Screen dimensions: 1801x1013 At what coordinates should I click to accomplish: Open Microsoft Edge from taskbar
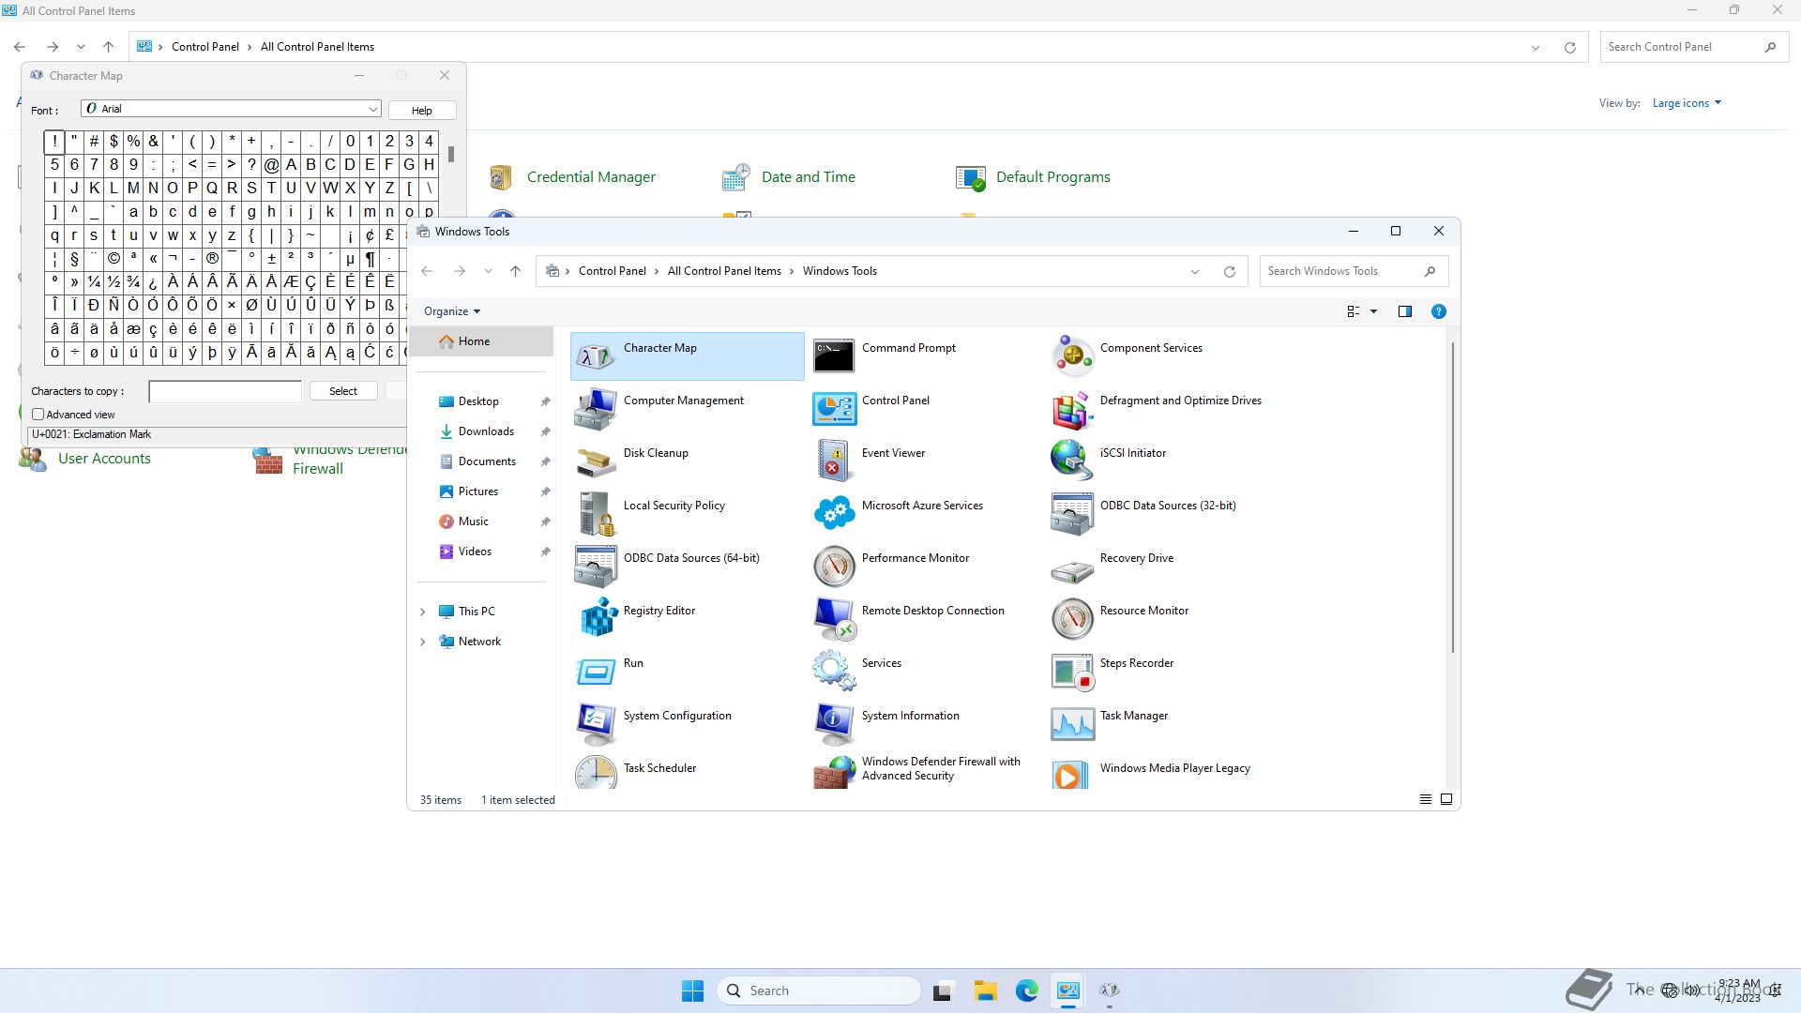click(1027, 990)
